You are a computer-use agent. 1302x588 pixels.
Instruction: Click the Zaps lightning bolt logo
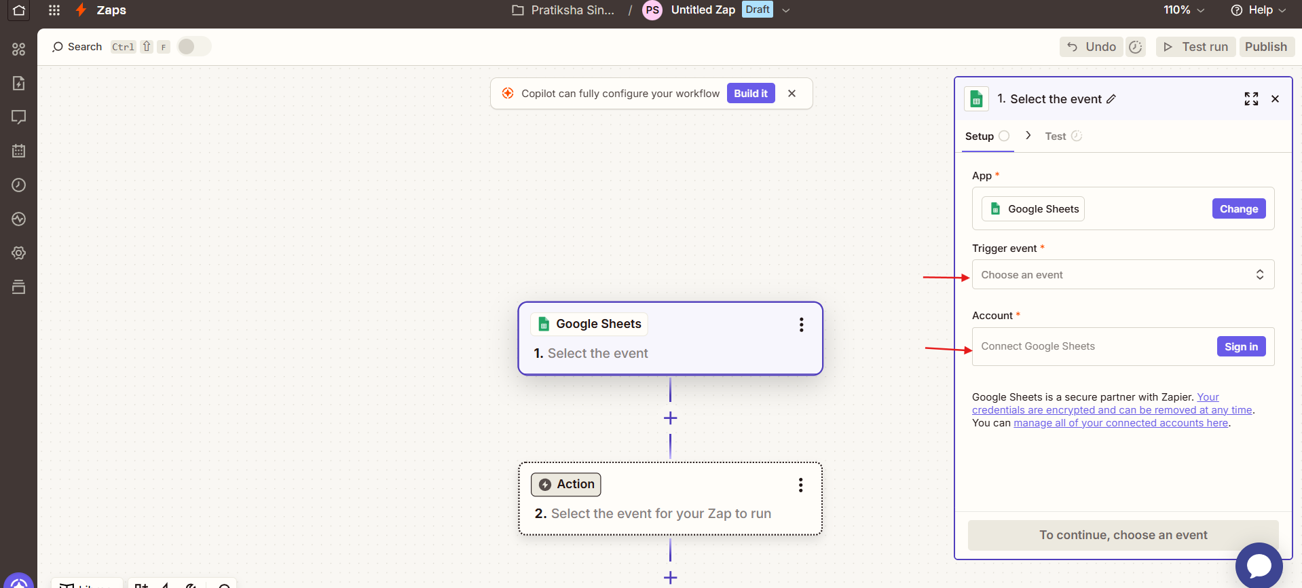(81, 10)
